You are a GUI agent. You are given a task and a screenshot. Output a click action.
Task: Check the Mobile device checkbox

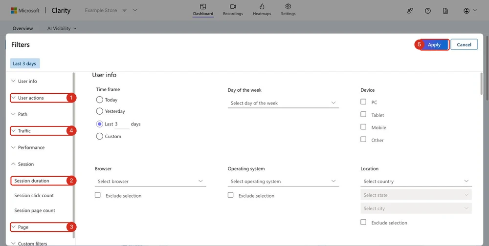(x=363, y=127)
